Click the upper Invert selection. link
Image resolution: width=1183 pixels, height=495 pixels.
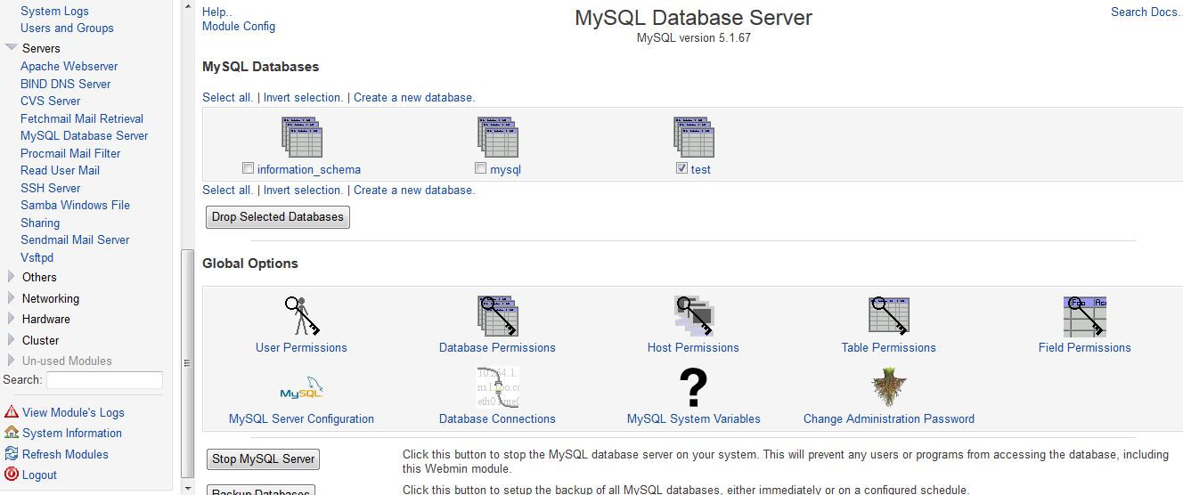tap(304, 97)
